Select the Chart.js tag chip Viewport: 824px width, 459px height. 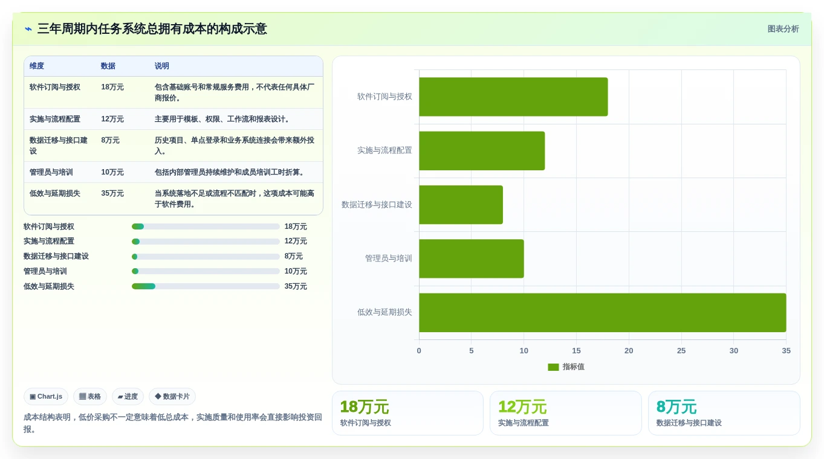(x=46, y=397)
